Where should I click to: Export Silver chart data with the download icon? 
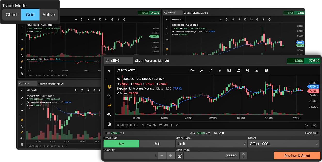[x=257, y=70]
